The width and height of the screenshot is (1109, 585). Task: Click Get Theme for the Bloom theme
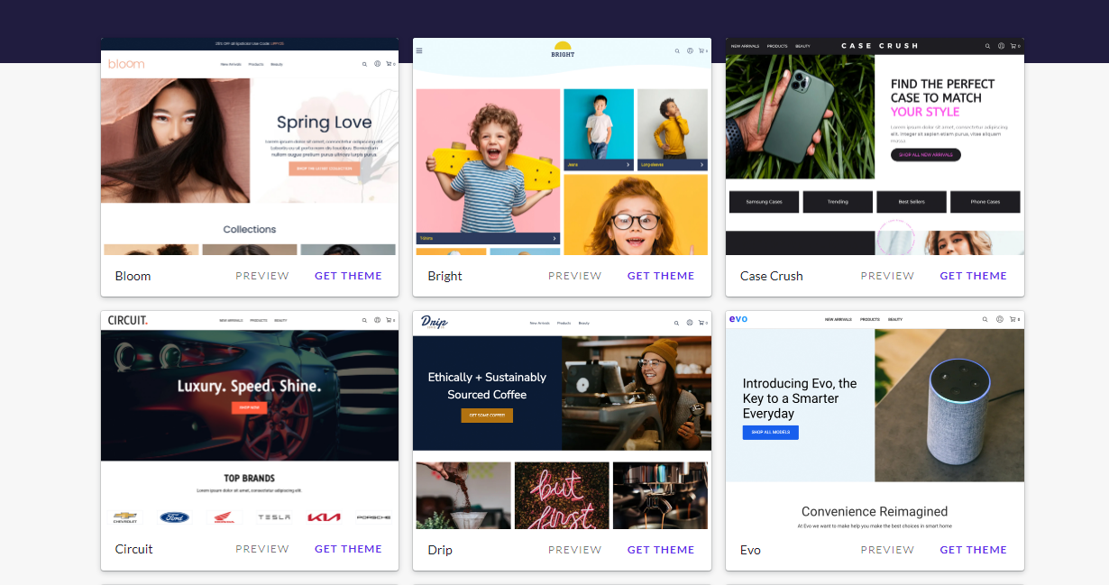coord(348,276)
